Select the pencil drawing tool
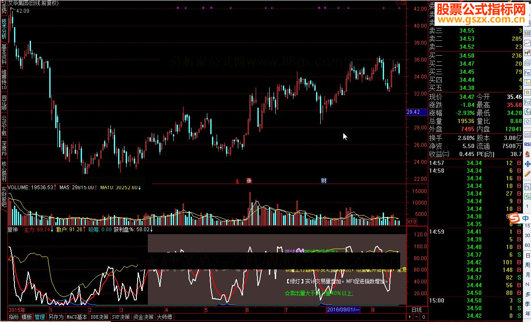Image resolution: width=531 pixels, height=322 pixels. (528, 173)
